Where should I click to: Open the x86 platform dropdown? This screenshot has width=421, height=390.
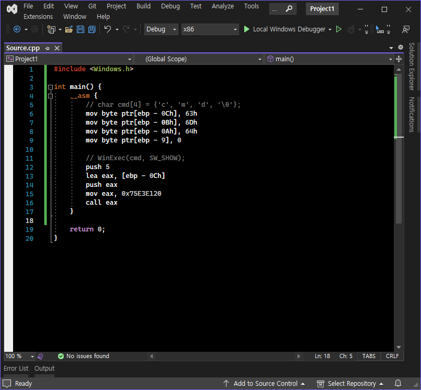[210, 29]
